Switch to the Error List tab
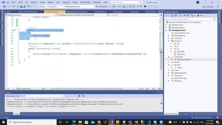Image resolution: width=222 pixels, height=125 pixels. [9, 114]
